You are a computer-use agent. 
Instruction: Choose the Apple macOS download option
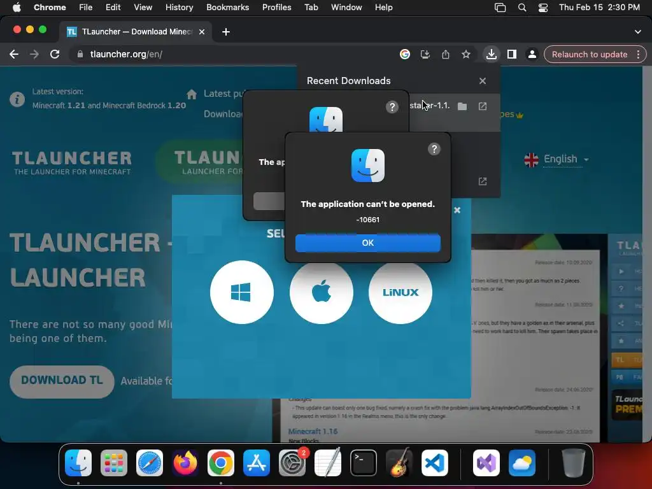321,292
